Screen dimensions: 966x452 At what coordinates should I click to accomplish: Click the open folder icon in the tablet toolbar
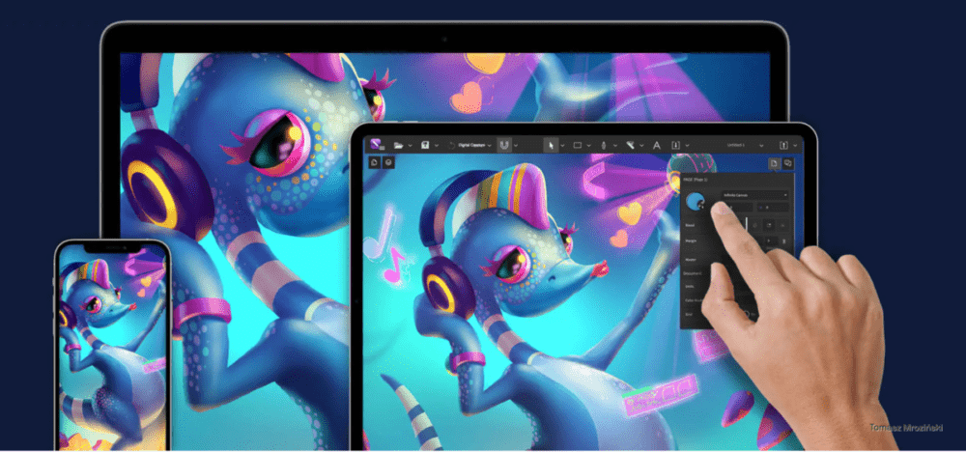[399, 145]
